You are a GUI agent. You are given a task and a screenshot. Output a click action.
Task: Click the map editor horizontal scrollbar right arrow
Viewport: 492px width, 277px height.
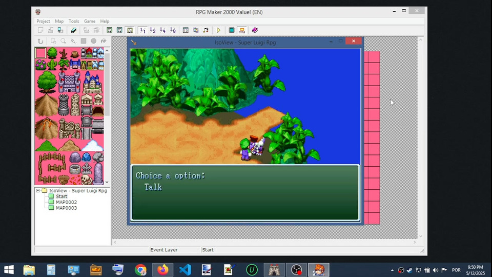(415, 242)
